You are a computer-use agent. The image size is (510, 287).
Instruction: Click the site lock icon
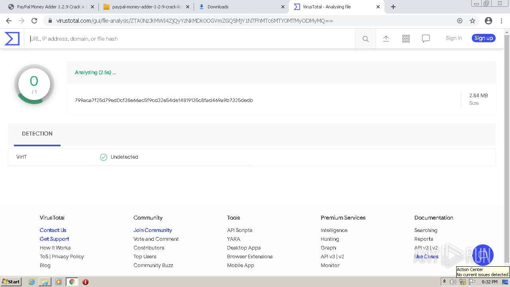point(49,21)
